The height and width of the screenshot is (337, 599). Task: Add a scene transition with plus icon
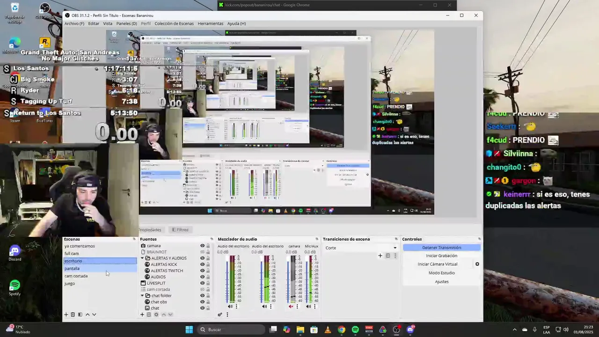coord(380,256)
